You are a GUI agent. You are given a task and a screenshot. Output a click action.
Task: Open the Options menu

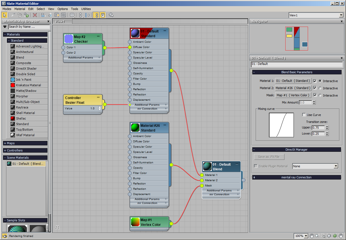tap(62, 9)
